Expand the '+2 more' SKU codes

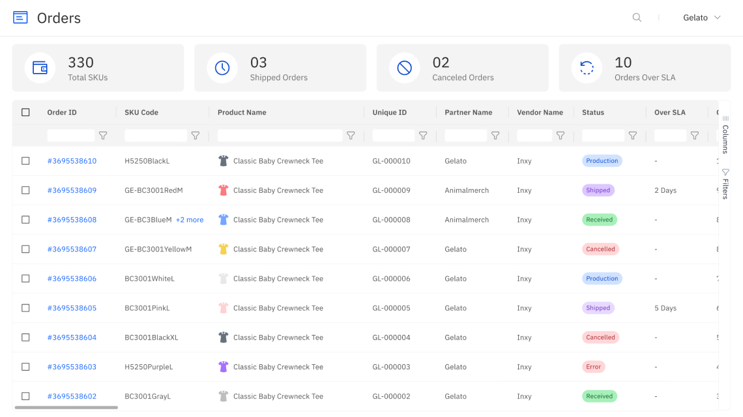coord(190,220)
